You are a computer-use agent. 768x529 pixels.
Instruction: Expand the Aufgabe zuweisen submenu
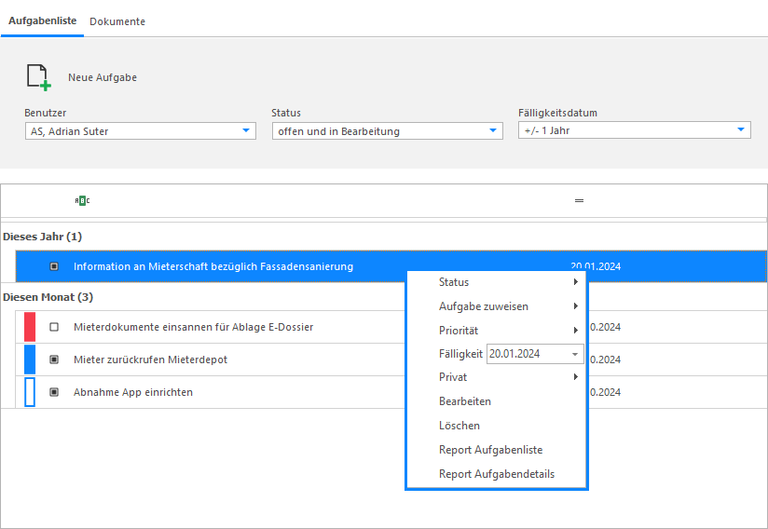click(497, 306)
